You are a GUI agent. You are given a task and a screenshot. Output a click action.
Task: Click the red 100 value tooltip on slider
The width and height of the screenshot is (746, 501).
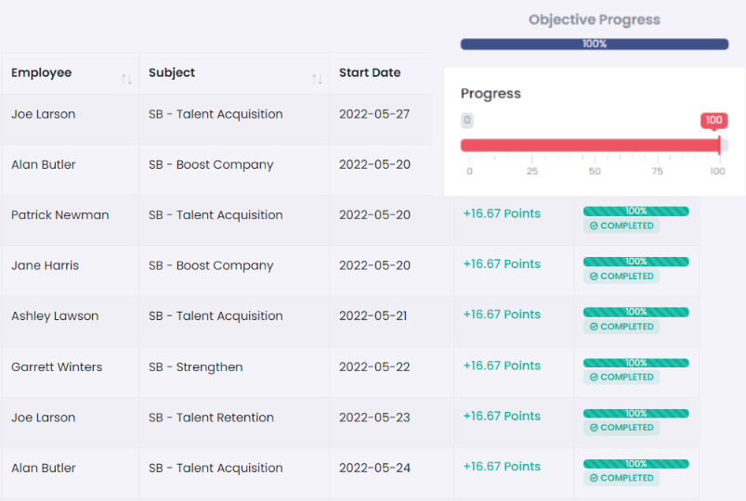click(713, 121)
